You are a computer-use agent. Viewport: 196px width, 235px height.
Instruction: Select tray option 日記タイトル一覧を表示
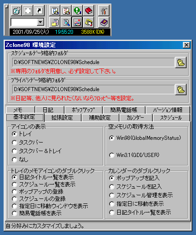pos(43,177)
